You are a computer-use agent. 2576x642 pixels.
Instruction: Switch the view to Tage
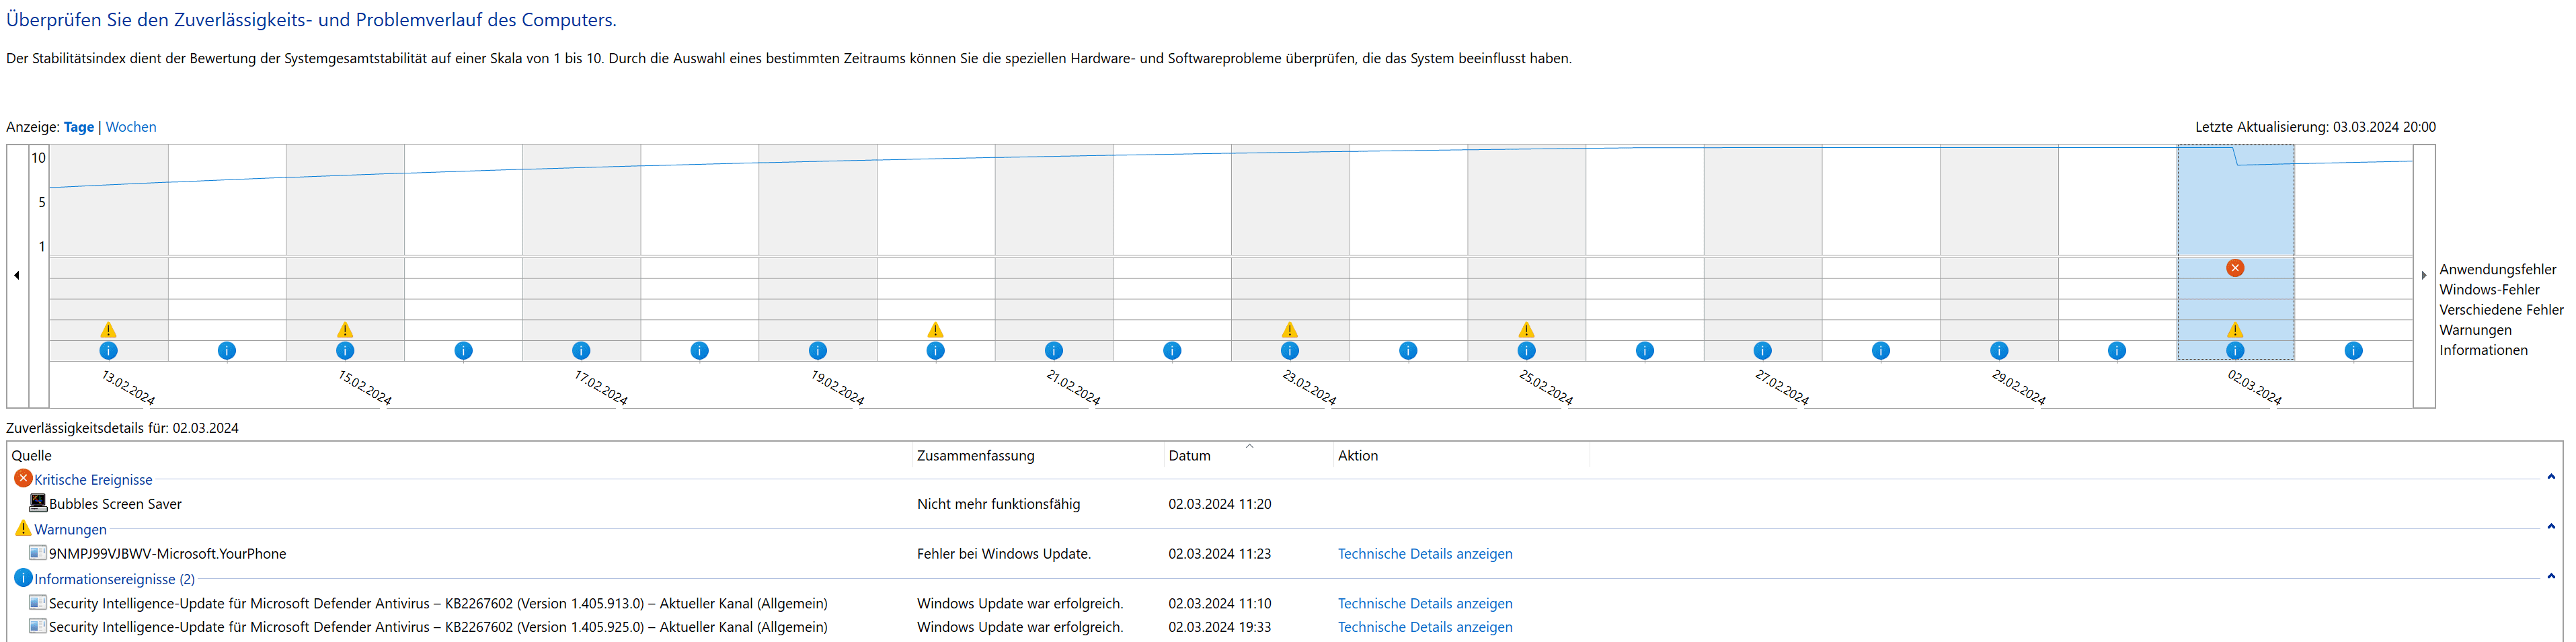pos(79,127)
